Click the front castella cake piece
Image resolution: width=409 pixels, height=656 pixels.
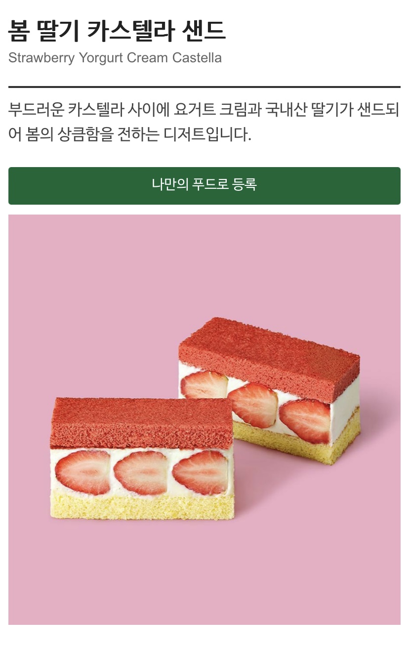coord(142,458)
